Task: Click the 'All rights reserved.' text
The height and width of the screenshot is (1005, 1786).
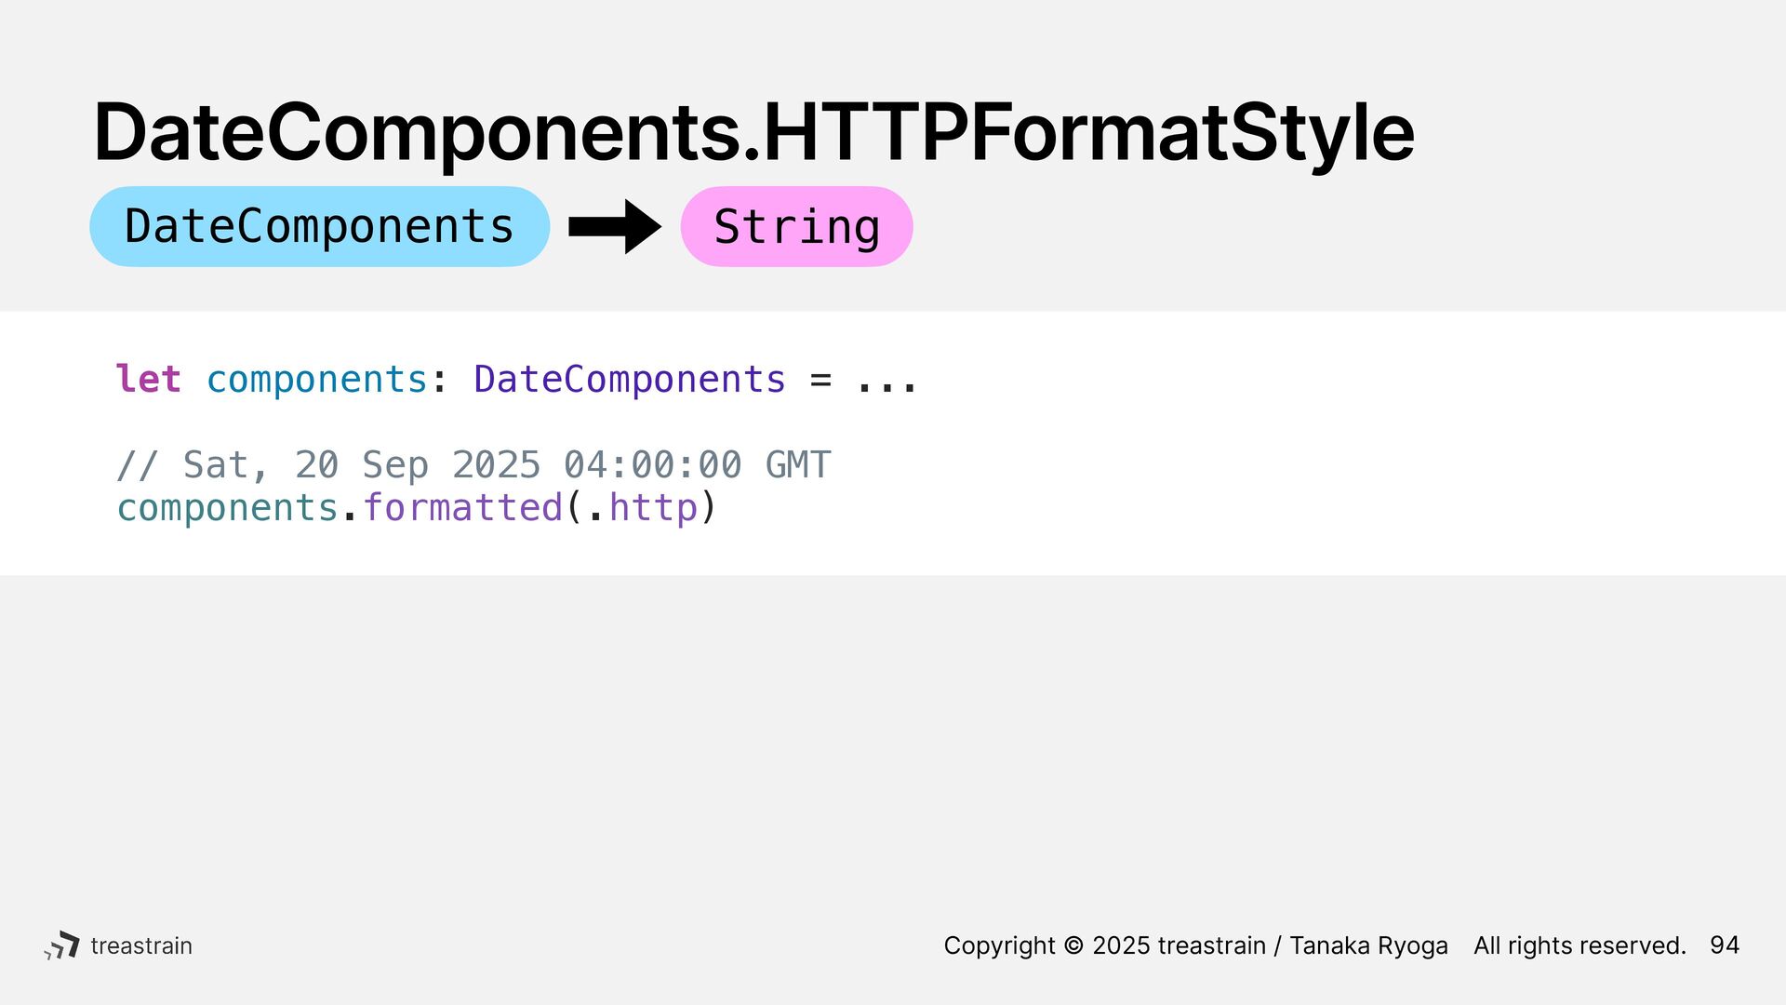Action: click(x=1579, y=945)
